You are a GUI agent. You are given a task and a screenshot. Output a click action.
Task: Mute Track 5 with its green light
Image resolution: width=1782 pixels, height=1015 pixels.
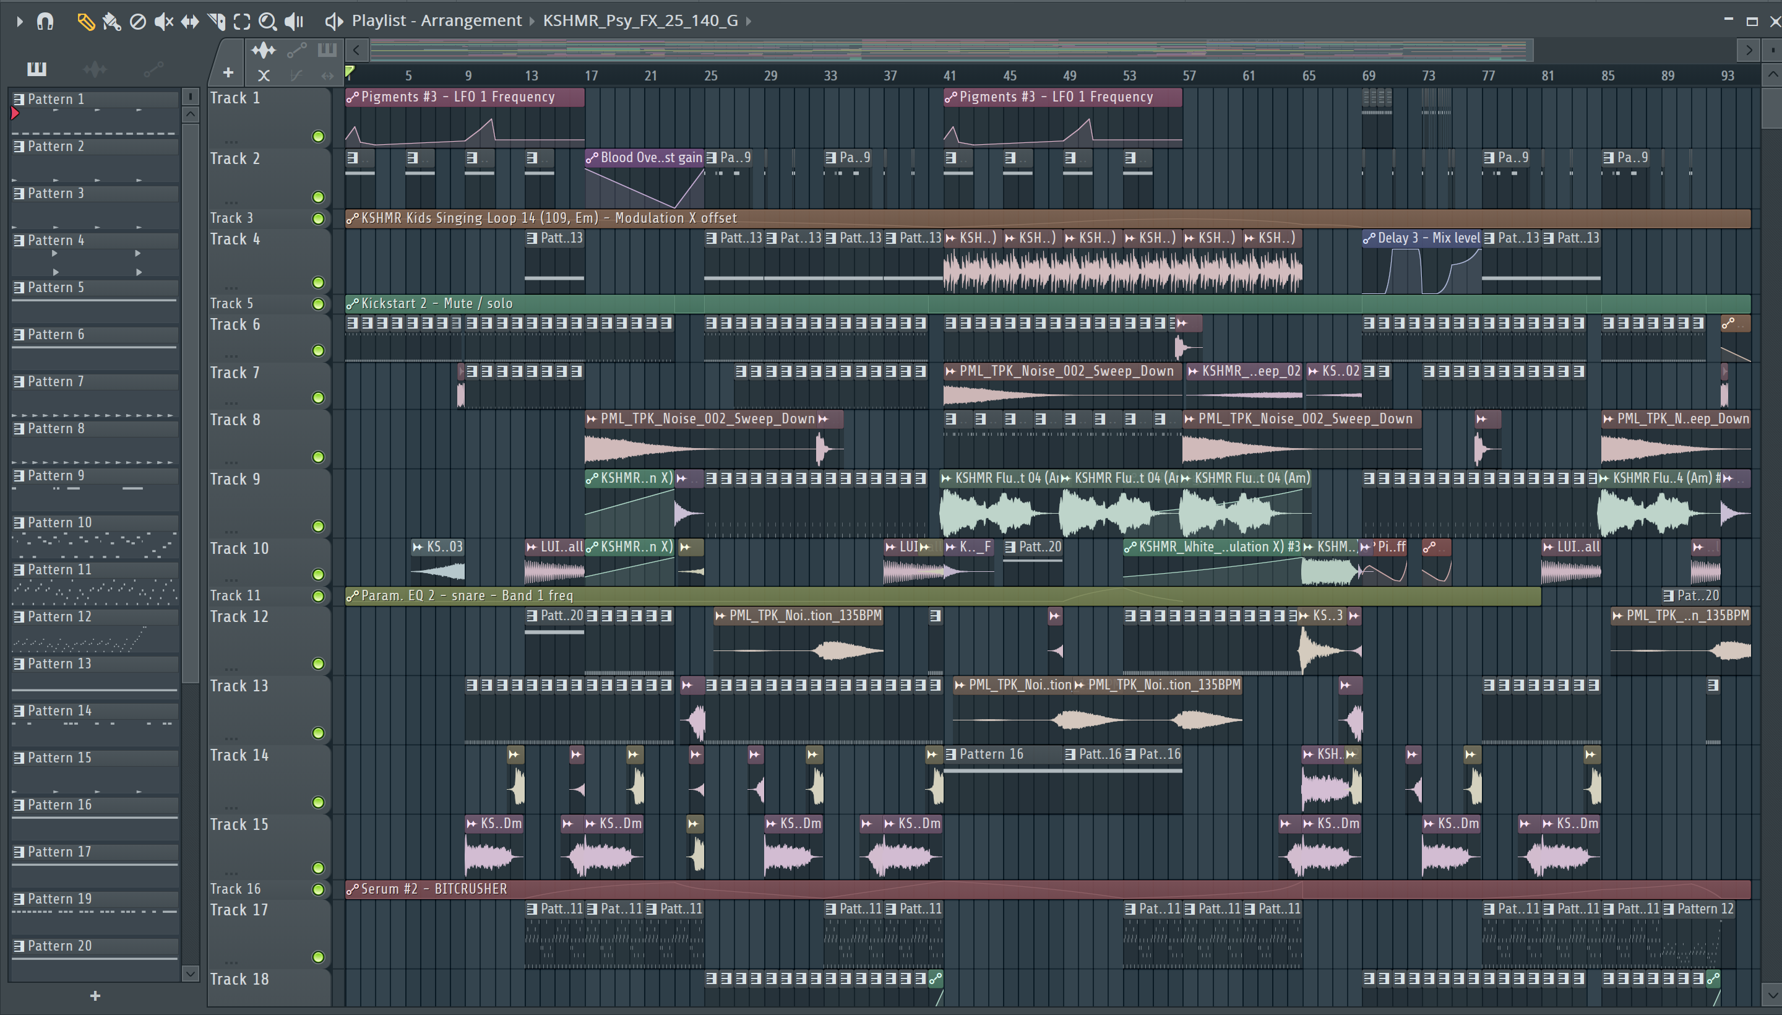click(x=319, y=304)
